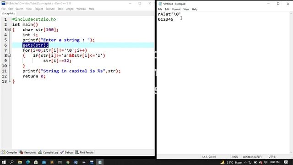This screenshot has width=293, height=165.
Task: Open the Dev-C++ Search menu
Action: pyautogui.click(x=19, y=9)
